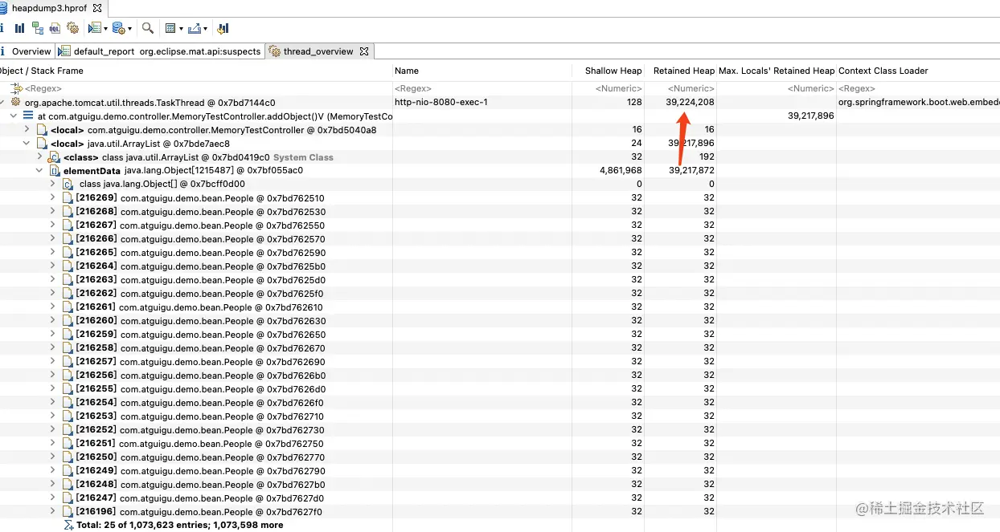Screen dimensions: 1000x532
Task: Click the 4,861,968 shallow heap value
Action: point(621,171)
